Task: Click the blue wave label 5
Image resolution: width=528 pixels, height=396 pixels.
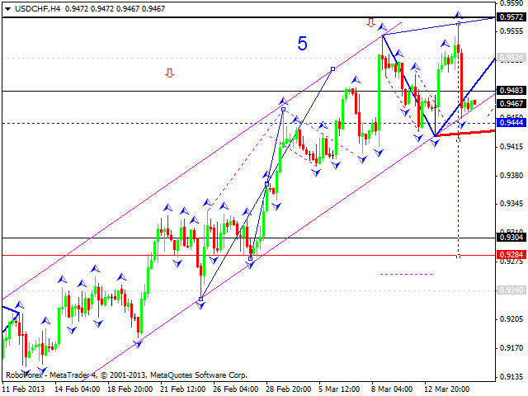Action: coord(302,45)
